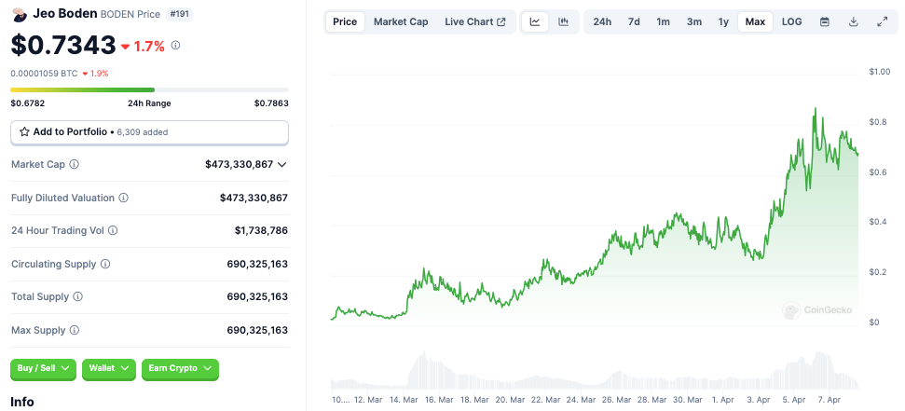Click the Jeo Boden coin logo
The image size is (905, 411).
click(x=20, y=14)
